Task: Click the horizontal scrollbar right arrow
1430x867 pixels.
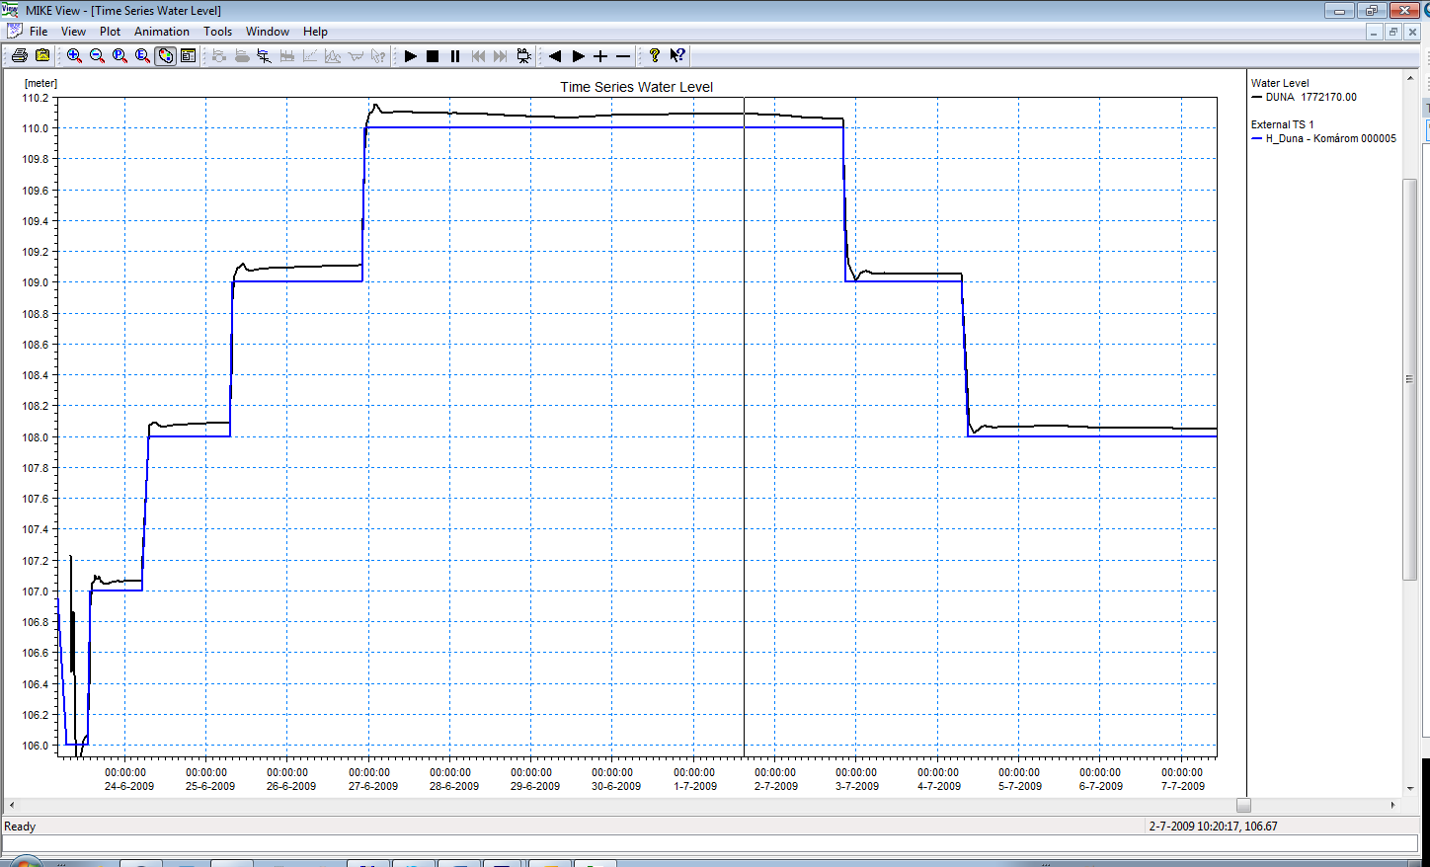Action: click(1392, 806)
